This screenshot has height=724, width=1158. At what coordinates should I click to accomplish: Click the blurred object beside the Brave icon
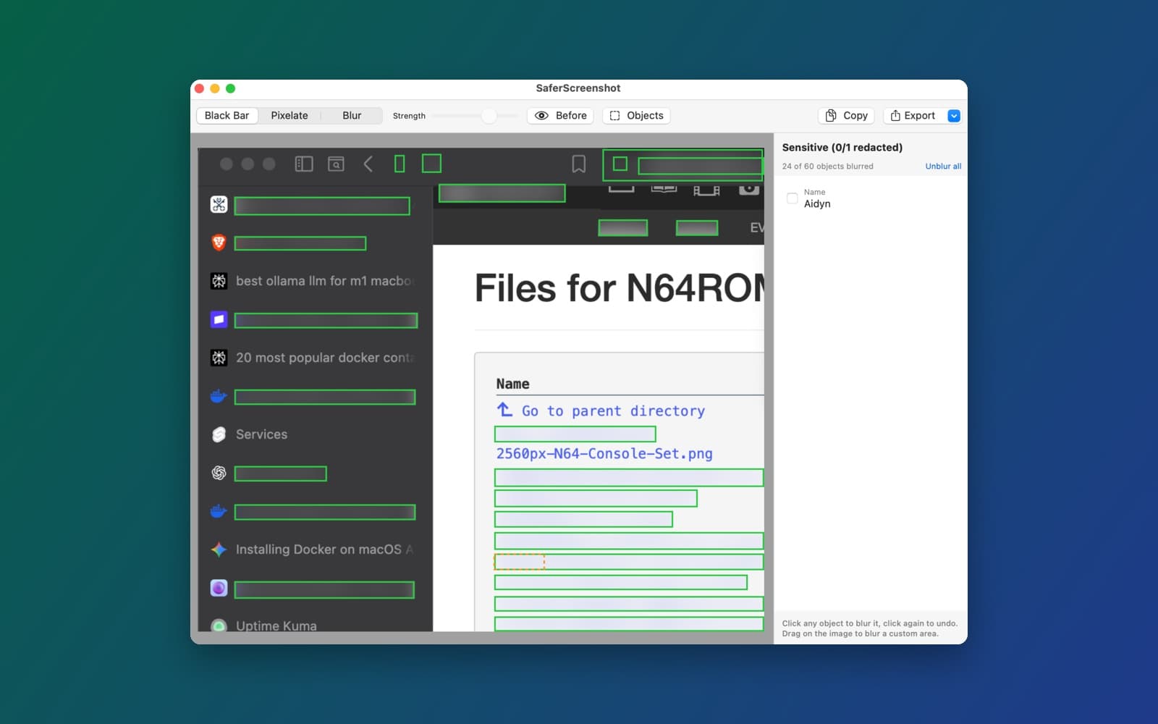pos(300,243)
